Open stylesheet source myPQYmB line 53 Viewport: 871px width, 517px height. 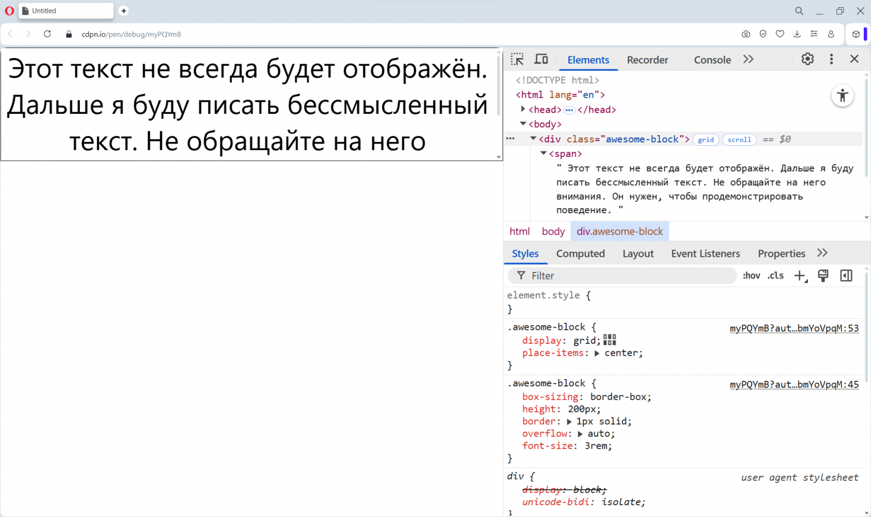pyautogui.click(x=794, y=328)
